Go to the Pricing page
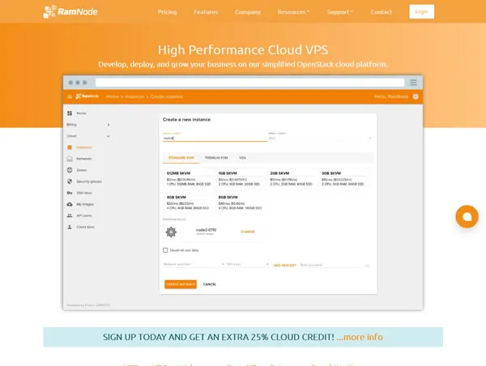 (x=167, y=12)
